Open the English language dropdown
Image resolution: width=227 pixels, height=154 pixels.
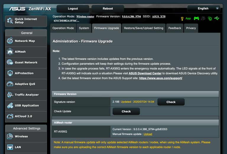click(x=204, y=9)
